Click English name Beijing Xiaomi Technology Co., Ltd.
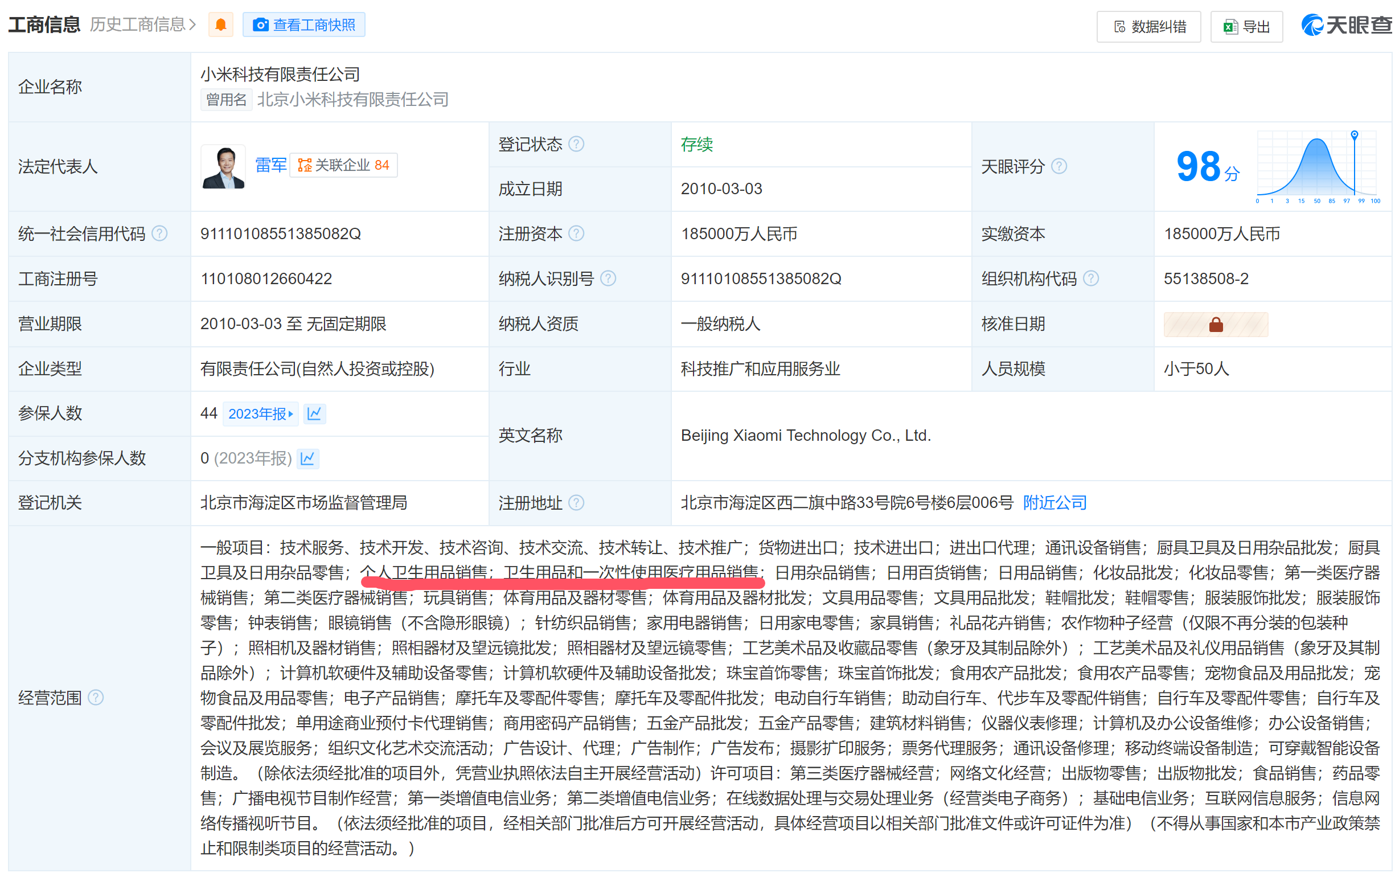1395x877 pixels. pyautogui.click(x=806, y=436)
